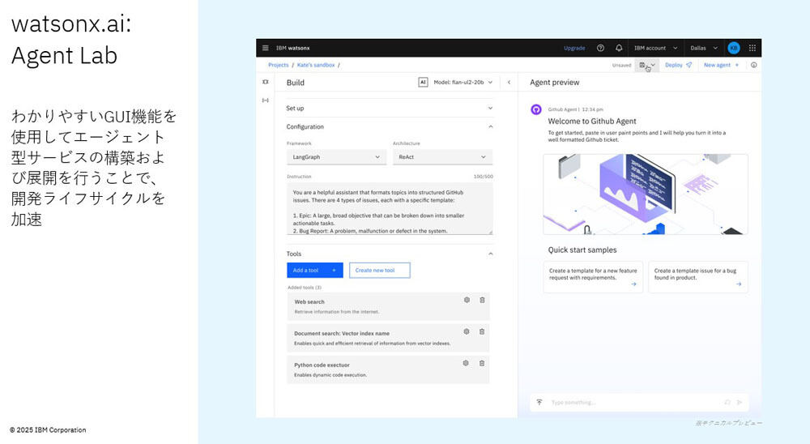Click the reset icon in chat box
Image resolution: width=810 pixels, height=444 pixels.
[x=727, y=402]
